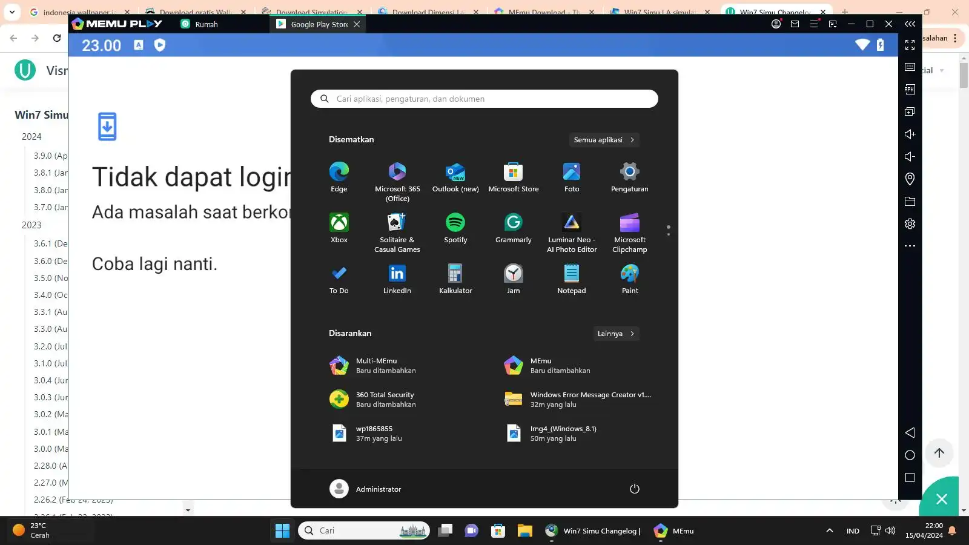969x545 pixels.
Task: Open the Paint app
Action: (630, 279)
